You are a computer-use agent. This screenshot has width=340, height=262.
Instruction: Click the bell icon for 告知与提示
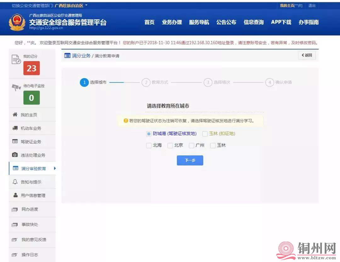pyautogui.click(x=15, y=181)
